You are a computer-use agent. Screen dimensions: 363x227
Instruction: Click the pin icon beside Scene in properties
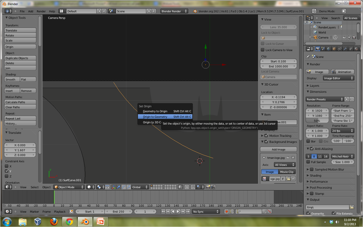[308, 57]
